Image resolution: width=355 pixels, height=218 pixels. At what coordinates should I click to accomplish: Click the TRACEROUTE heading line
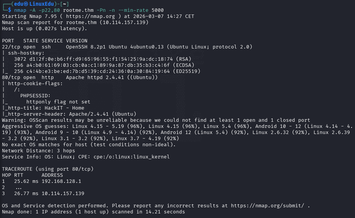point(48,169)
